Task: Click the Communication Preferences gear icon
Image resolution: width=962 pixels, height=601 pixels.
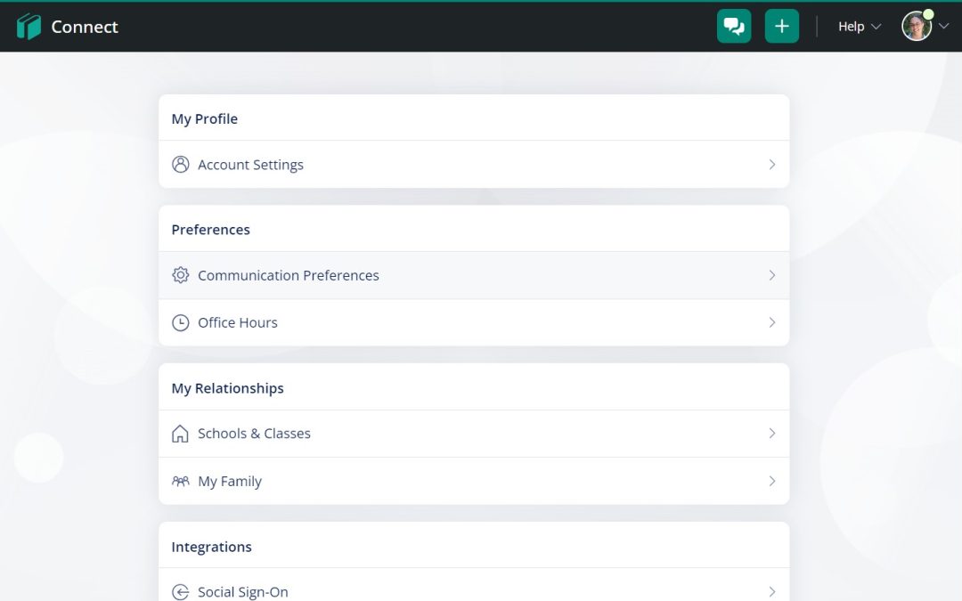Action: click(x=181, y=275)
